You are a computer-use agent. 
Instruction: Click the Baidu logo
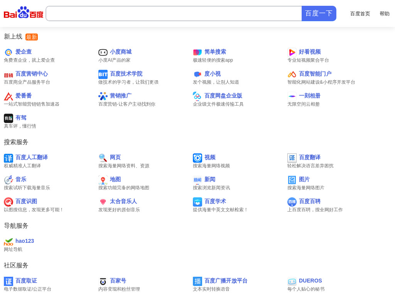point(24,13)
